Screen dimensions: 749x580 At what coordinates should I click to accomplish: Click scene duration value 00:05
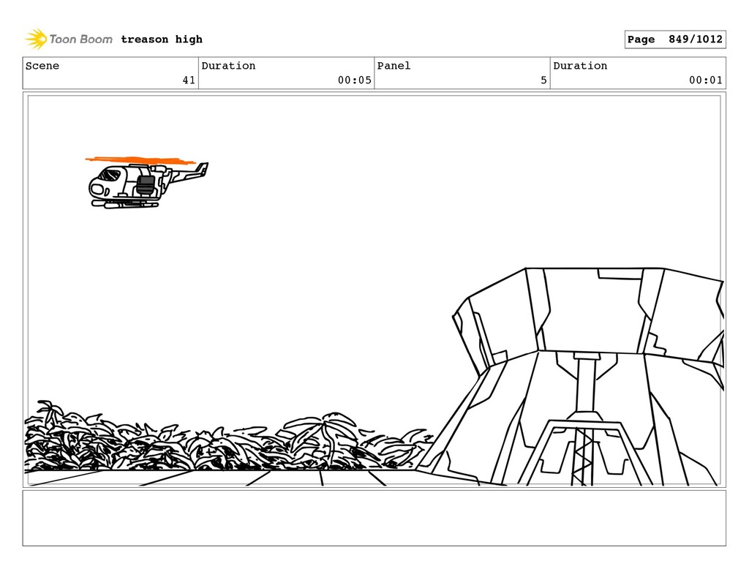point(355,80)
